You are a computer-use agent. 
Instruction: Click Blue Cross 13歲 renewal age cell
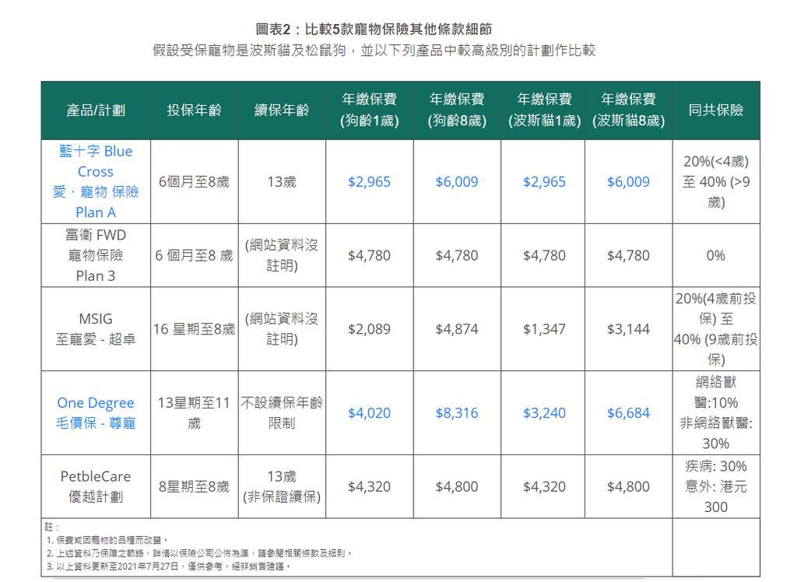tap(282, 182)
